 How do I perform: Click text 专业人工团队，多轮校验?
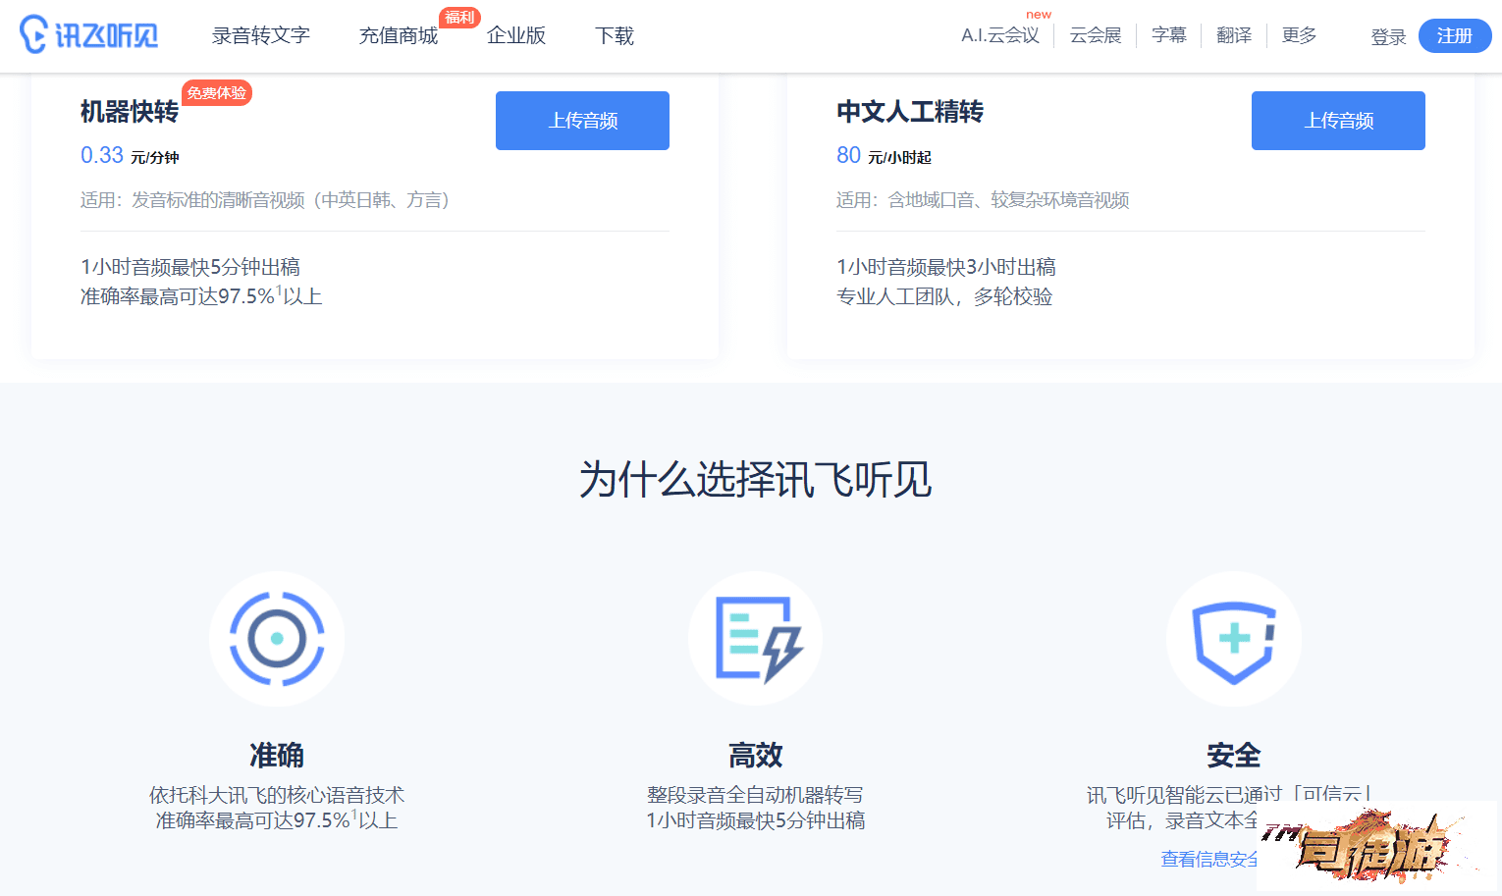[x=944, y=296]
